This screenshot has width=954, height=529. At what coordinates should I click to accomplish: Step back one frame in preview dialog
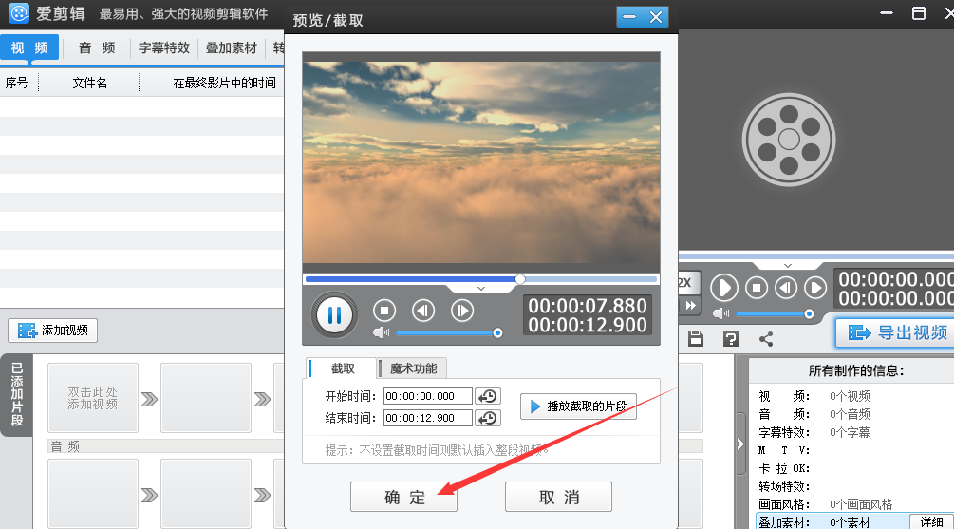[x=422, y=311]
